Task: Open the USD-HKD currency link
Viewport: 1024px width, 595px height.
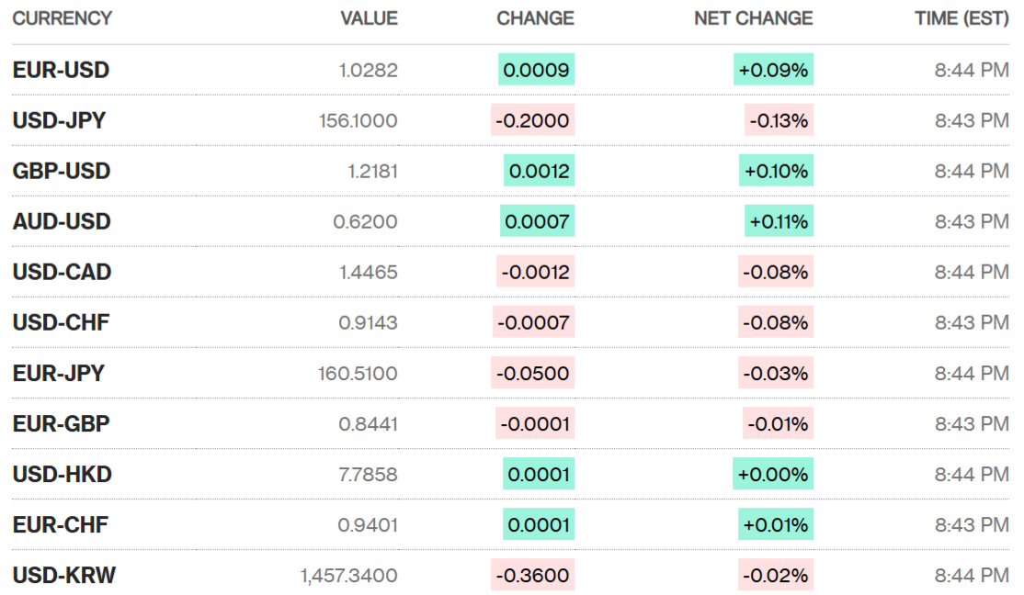Action: click(62, 475)
